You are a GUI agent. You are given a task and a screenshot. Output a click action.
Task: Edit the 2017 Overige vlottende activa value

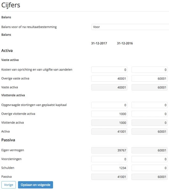click(x=109, y=114)
